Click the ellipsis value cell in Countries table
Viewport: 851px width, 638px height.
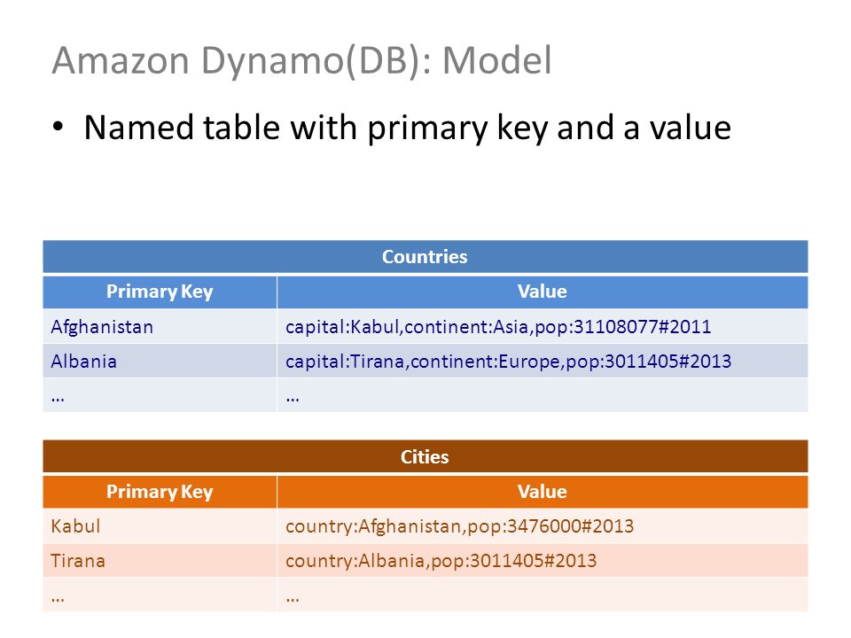pyautogui.click(x=543, y=395)
